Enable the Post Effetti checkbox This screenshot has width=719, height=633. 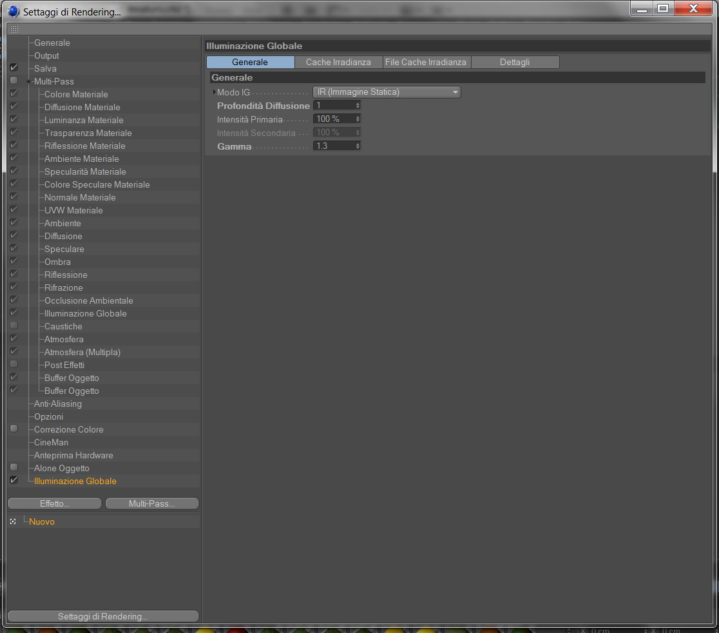pyautogui.click(x=14, y=364)
